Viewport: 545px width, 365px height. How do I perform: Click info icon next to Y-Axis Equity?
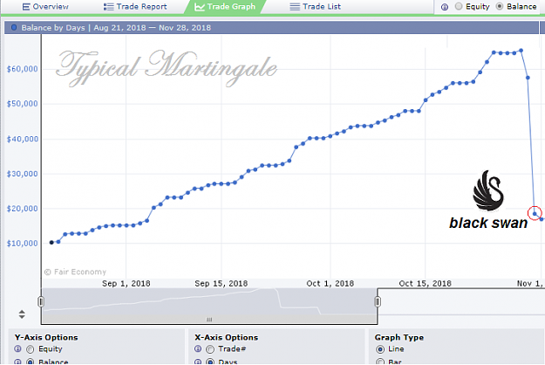(x=17, y=348)
